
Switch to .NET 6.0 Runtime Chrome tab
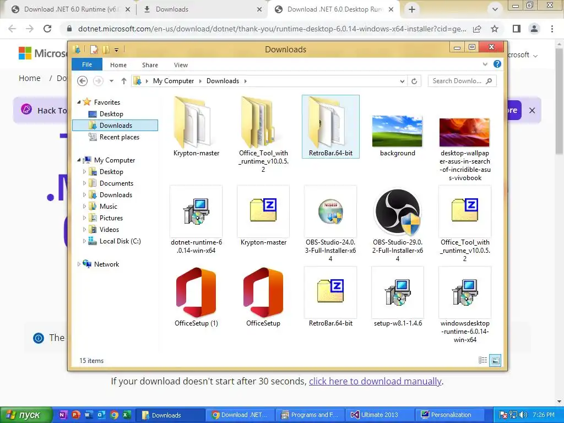point(70,9)
